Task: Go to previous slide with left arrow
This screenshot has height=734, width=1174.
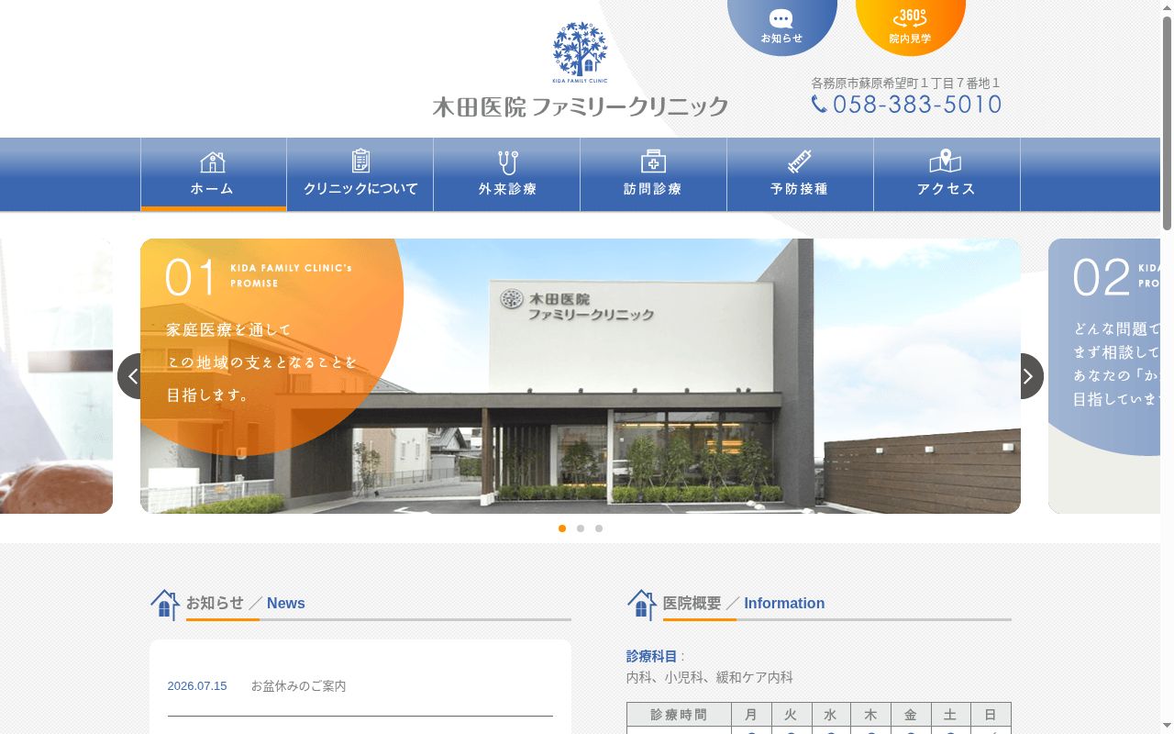Action: (129, 376)
